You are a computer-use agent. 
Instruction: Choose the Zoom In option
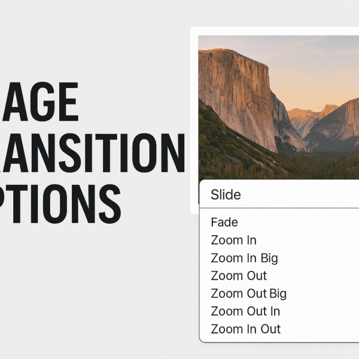coord(233,240)
